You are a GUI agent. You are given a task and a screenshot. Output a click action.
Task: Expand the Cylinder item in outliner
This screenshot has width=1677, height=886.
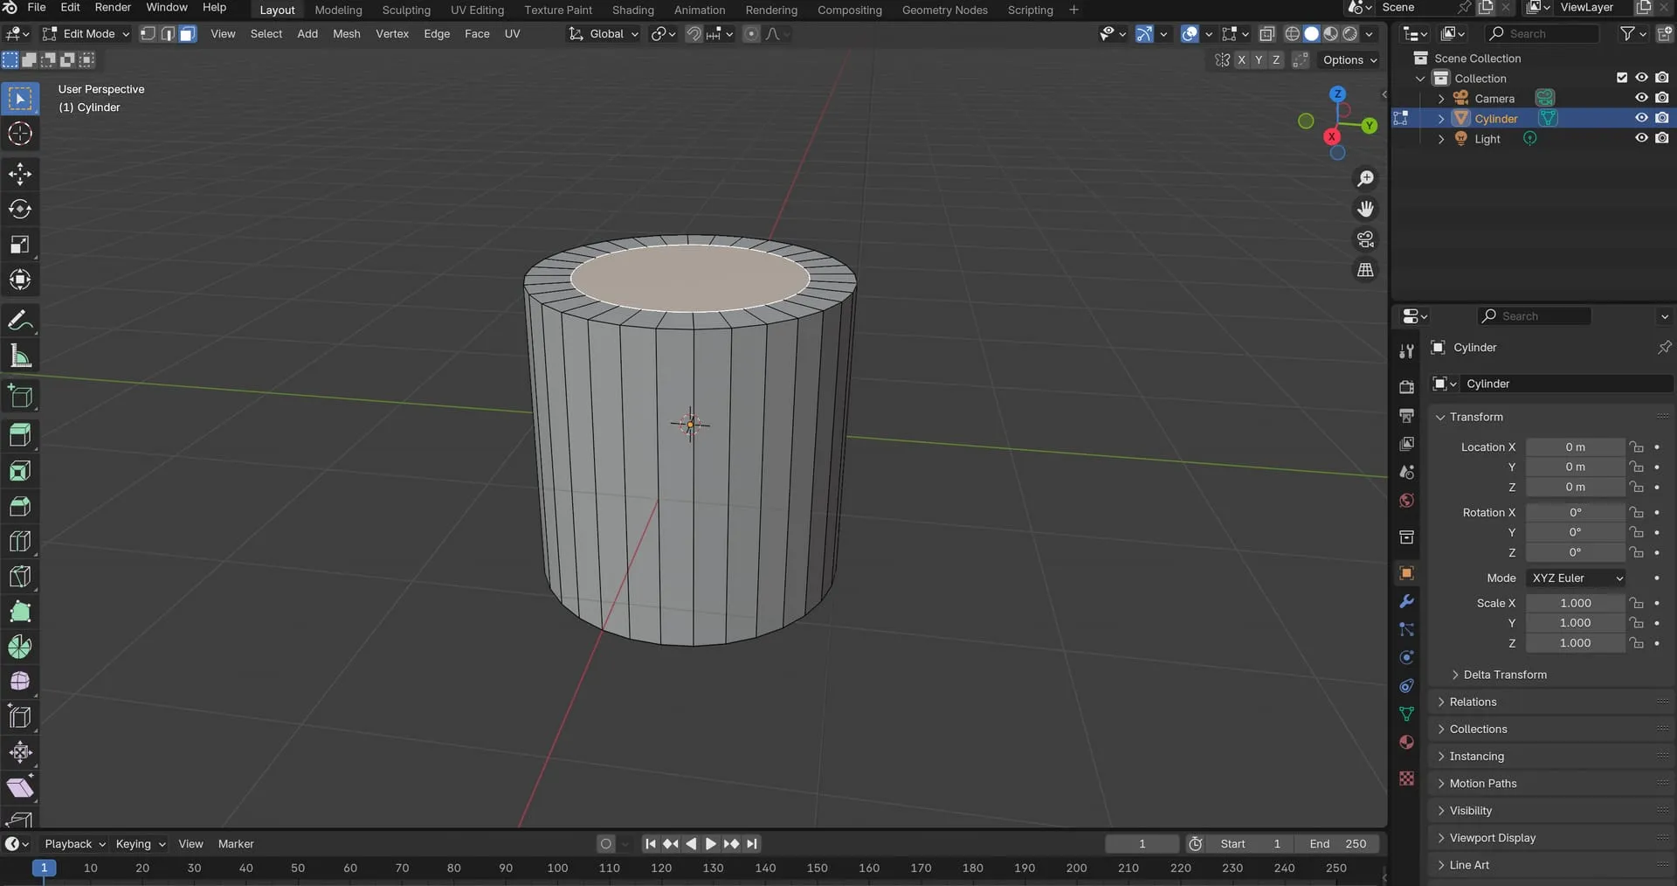[x=1441, y=119]
